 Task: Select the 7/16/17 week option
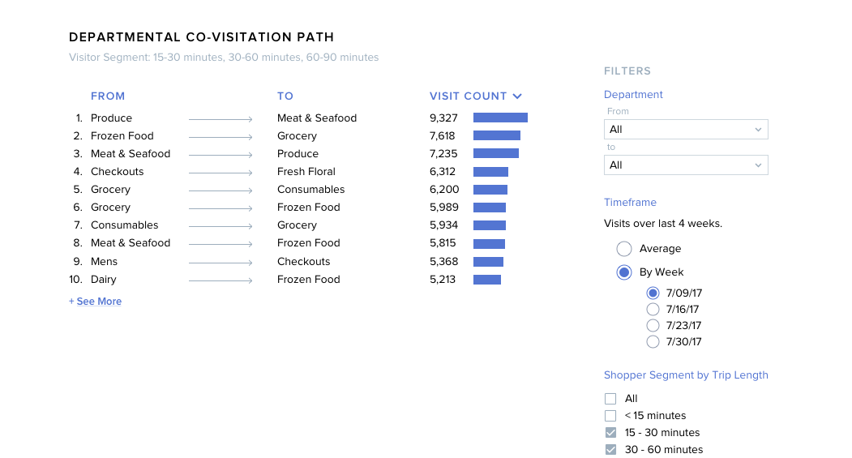653,310
